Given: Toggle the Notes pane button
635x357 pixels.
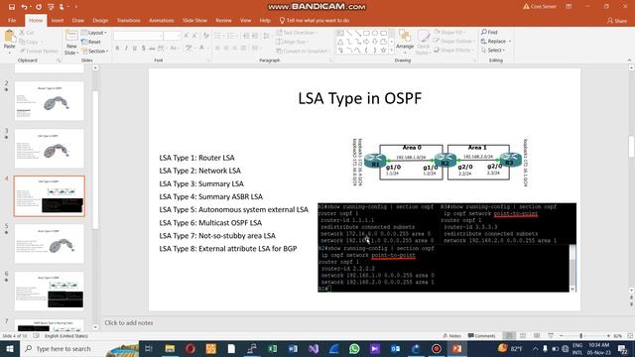Looking at the screenshot, I should pos(452,336).
